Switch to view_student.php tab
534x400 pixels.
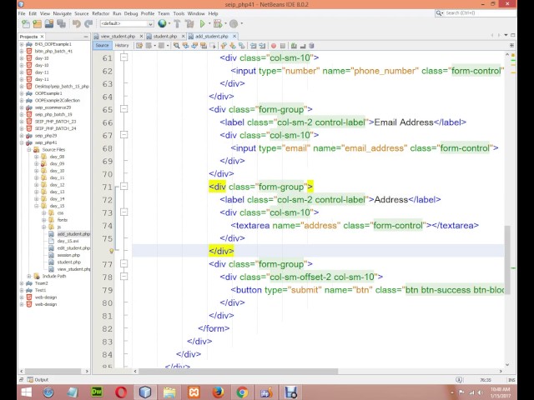point(118,36)
